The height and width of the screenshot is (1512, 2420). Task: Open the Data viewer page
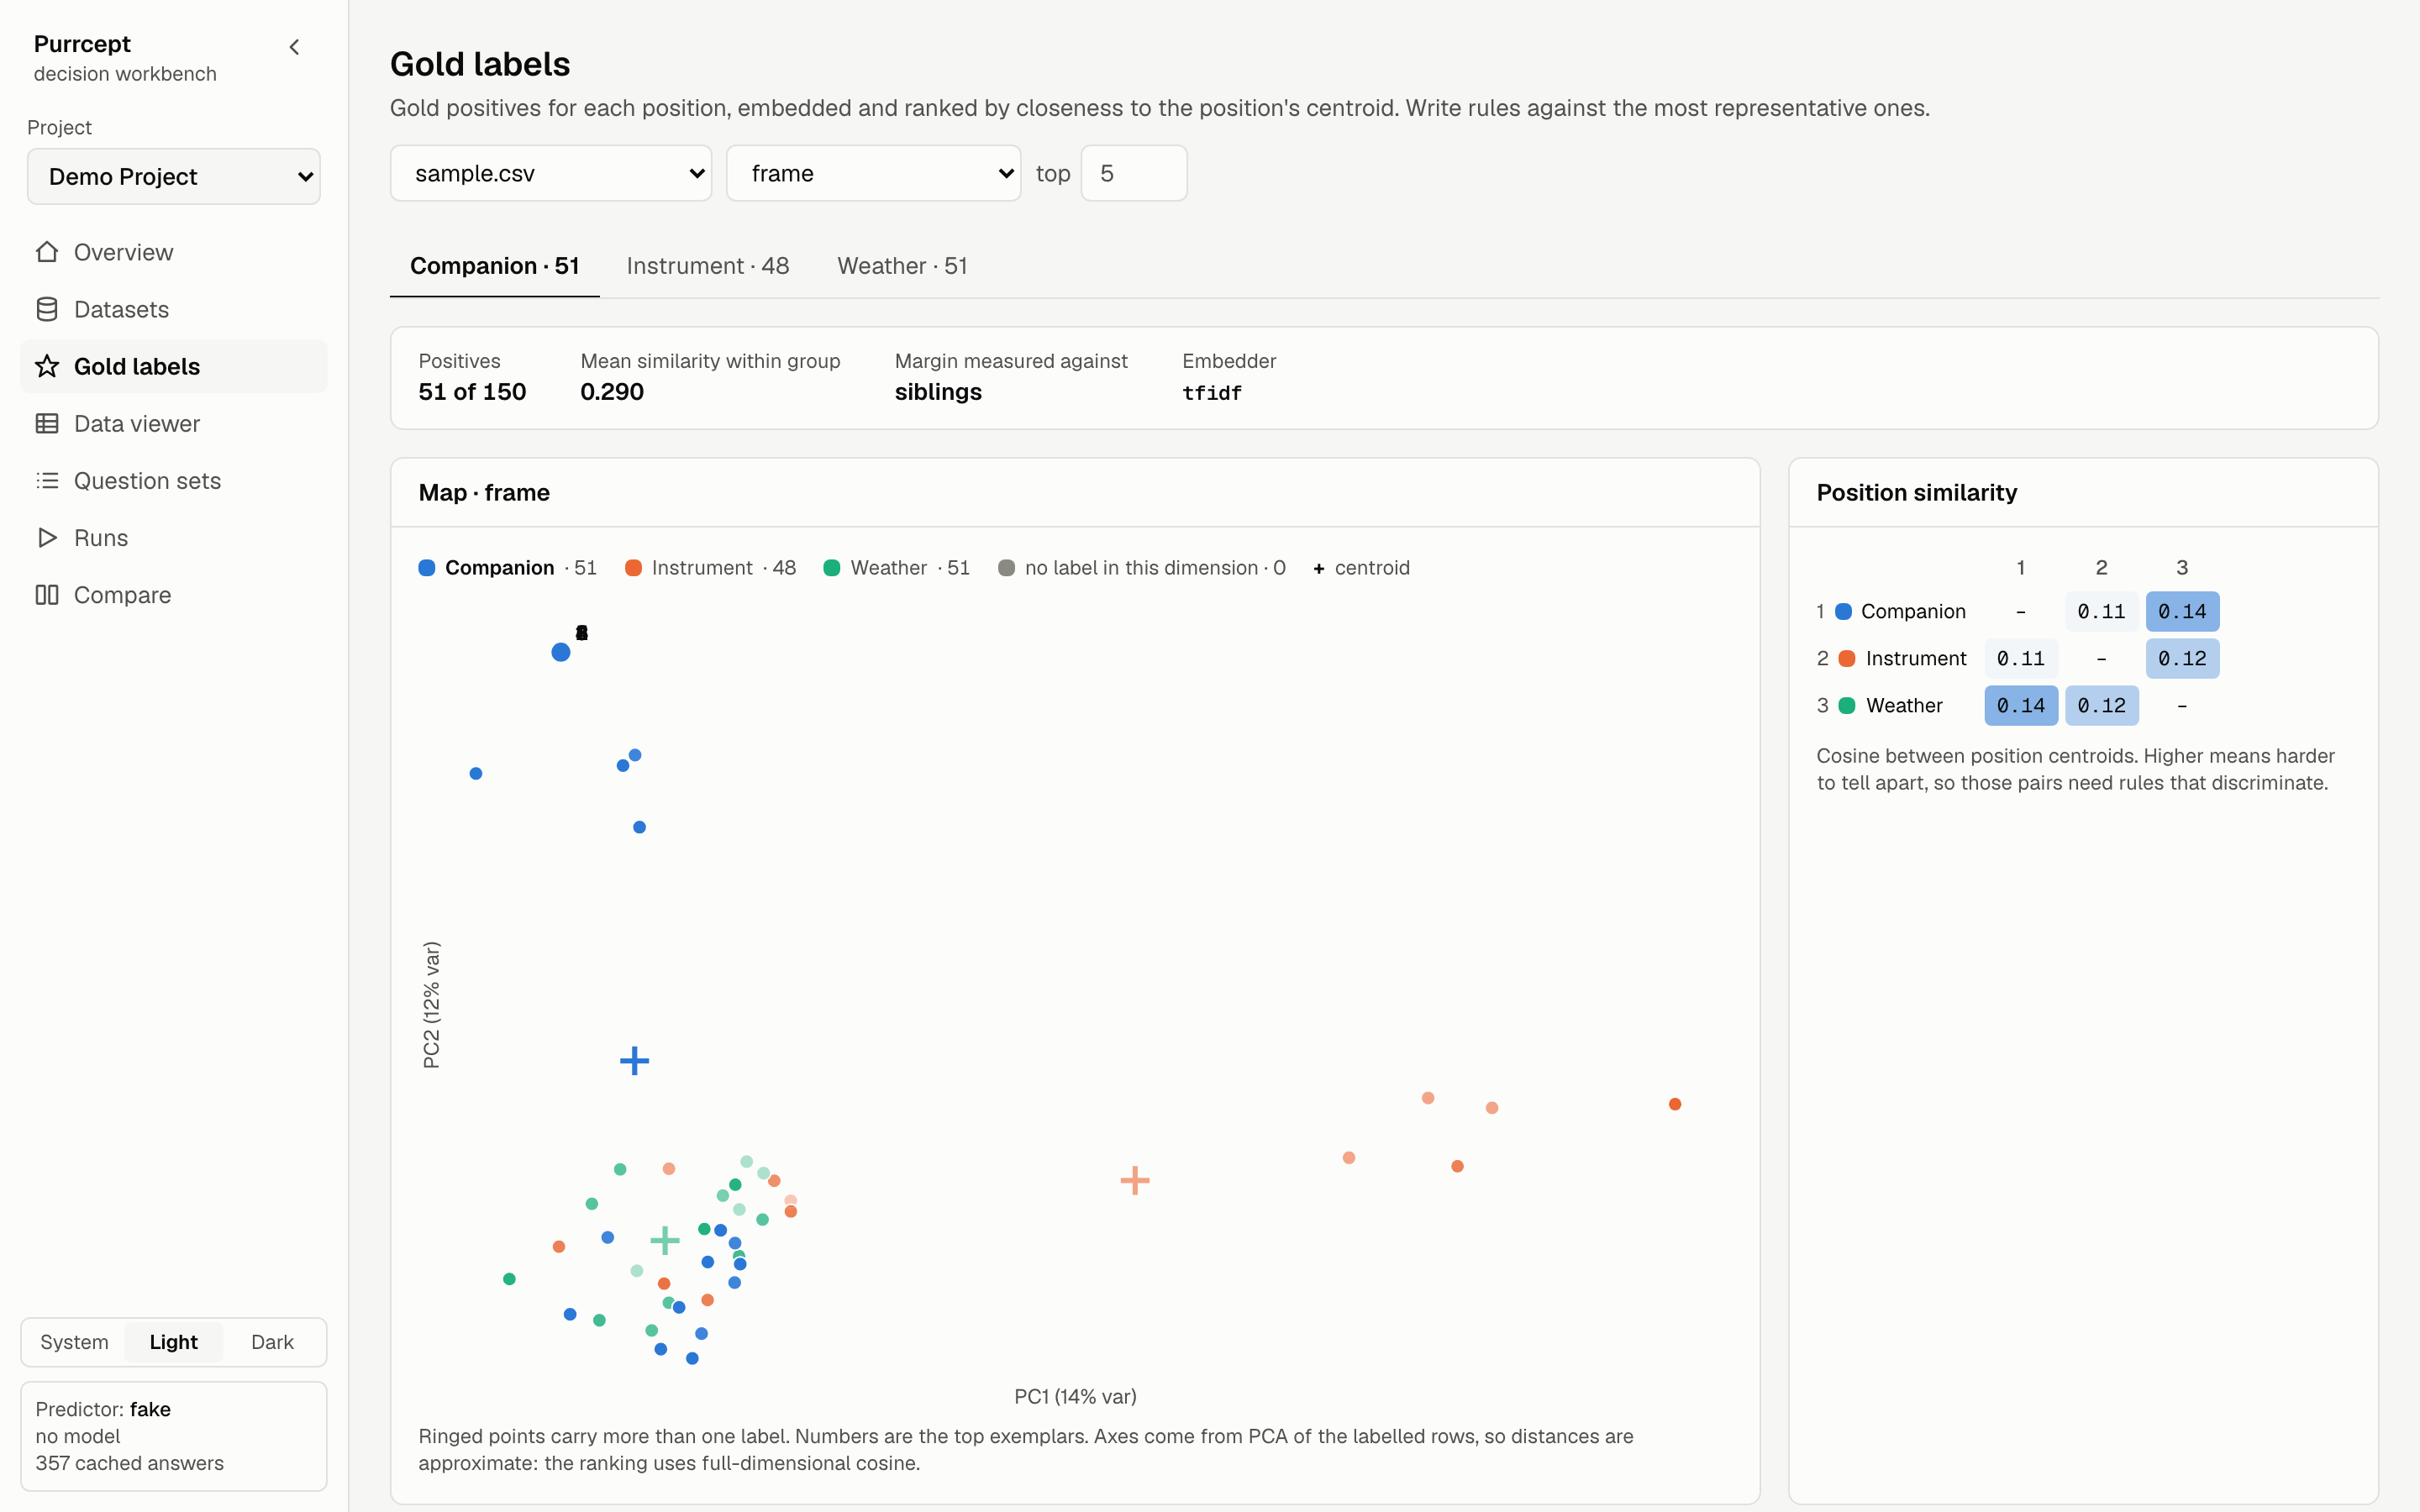pos(174,423)
